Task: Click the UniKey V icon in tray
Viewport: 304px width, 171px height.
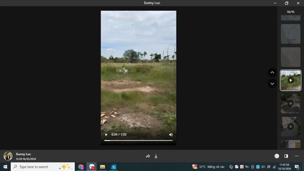Action: [x=242, y=167]
